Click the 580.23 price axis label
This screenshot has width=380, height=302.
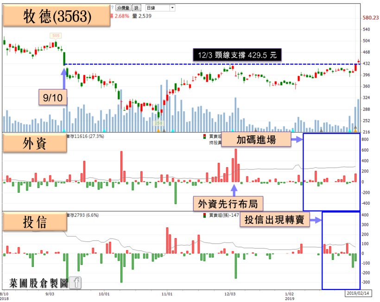tap(371, 18)
